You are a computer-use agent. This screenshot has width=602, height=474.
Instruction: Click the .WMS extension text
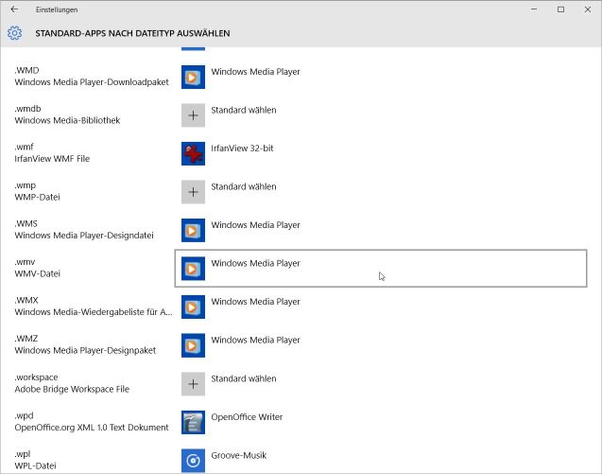(x=26, y=223)
